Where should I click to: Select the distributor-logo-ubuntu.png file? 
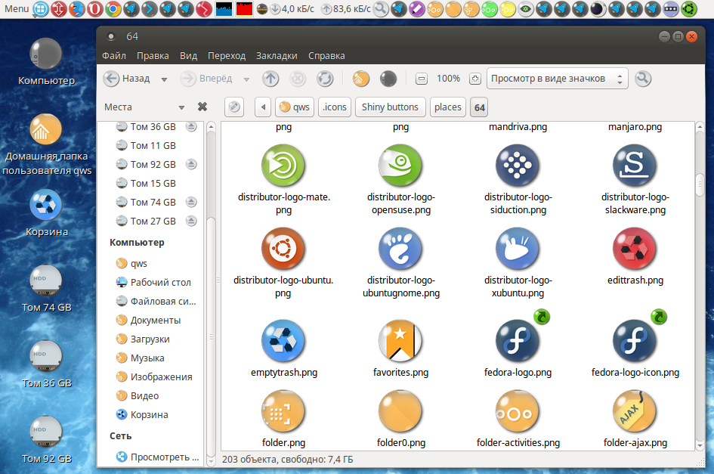point(283,262)
